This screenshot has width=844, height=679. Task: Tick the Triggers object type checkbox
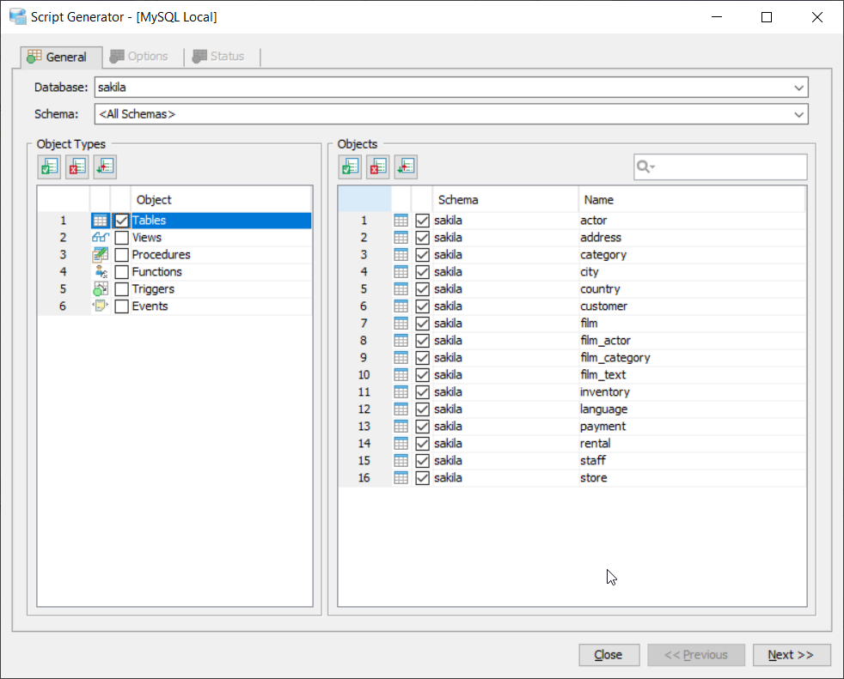pyautogui.click(x=122, y=289)
